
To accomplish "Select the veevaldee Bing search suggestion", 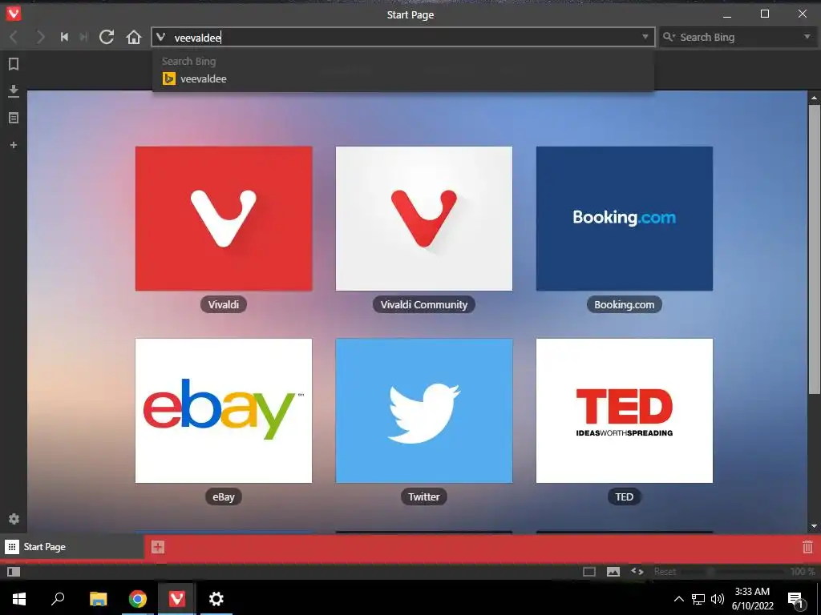I will point(403,79).
